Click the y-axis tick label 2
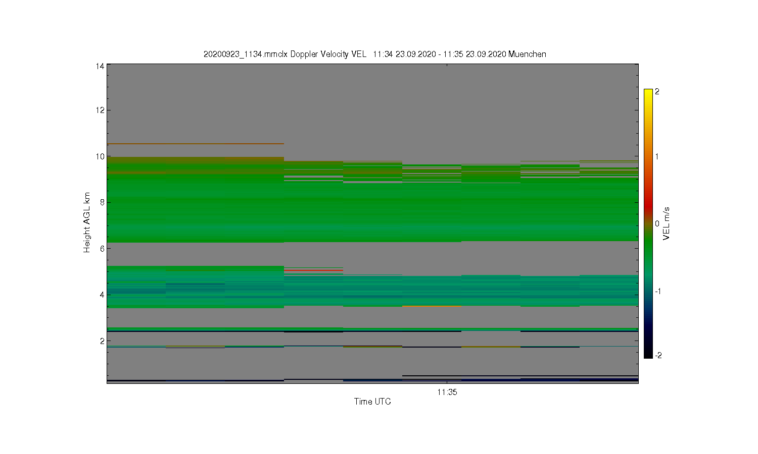This screenshot has width=758, height=454. 102,341
